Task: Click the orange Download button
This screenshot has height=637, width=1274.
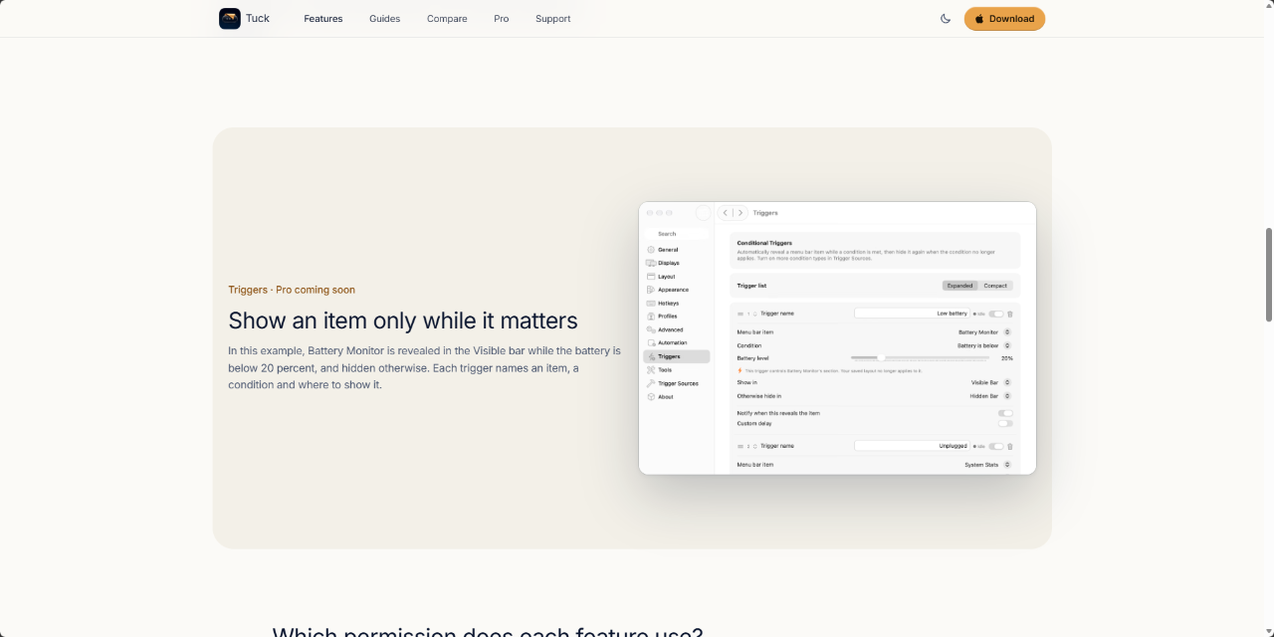Action: pyautogui.click(x=1004, y=19)
